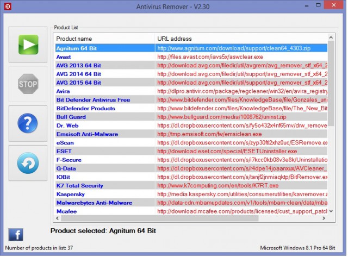The height and width of the screenshot is (257, 348).
Task: Select the Agnitum 64 Bit row
Action: click(x=191, y=48)
